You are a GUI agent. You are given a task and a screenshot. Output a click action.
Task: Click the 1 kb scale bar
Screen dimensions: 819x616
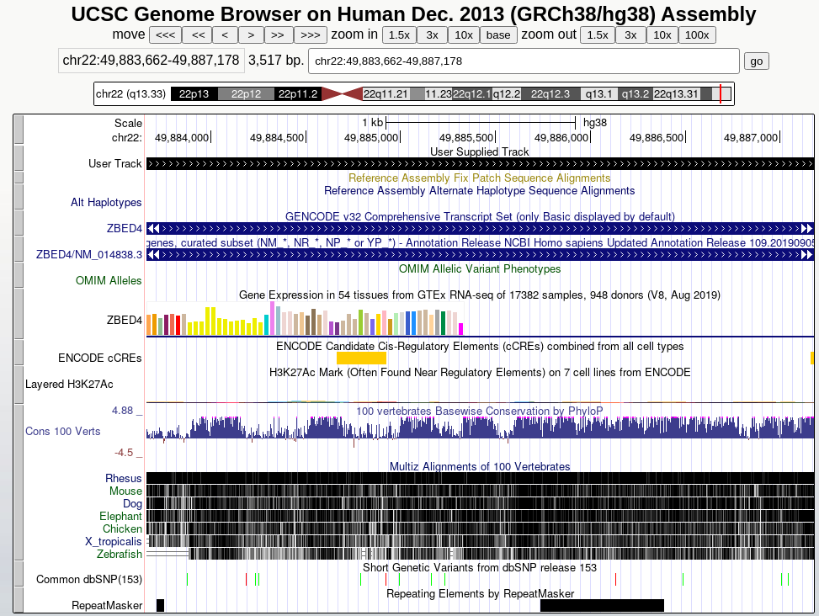pyautogui.click(x=480, y=123)
